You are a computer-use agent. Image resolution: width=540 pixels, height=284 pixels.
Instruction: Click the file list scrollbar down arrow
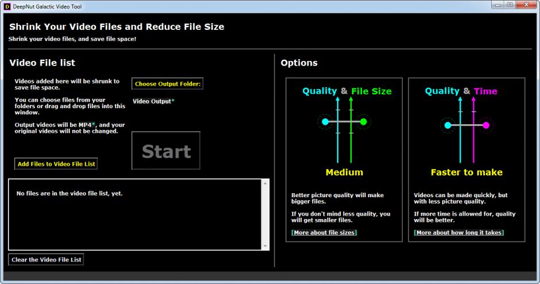[x=265, y=245]
